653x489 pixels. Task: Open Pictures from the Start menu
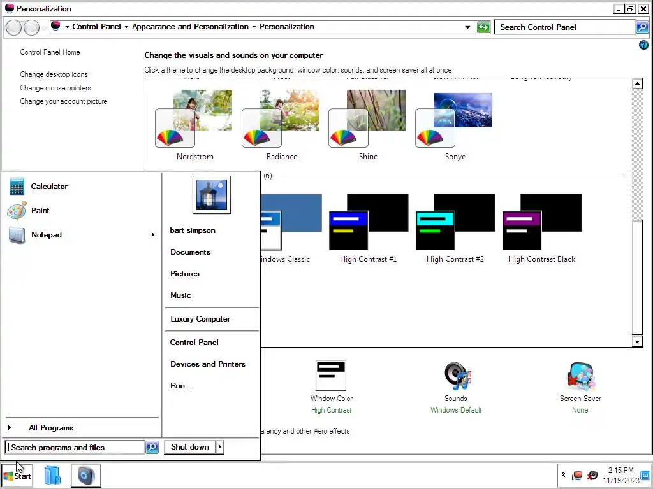(185, 274)
